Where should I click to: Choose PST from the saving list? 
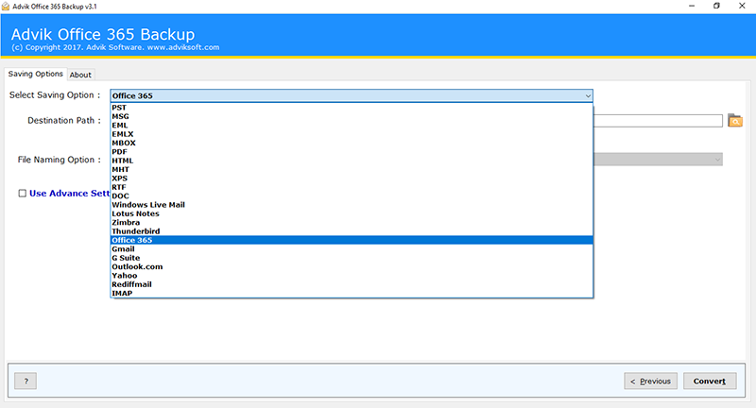pos(352,108)
